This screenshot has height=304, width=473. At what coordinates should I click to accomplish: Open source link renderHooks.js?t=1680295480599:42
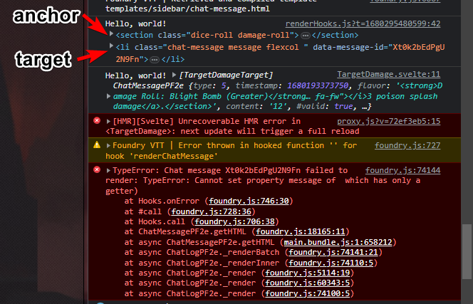[x=363, y=23]
